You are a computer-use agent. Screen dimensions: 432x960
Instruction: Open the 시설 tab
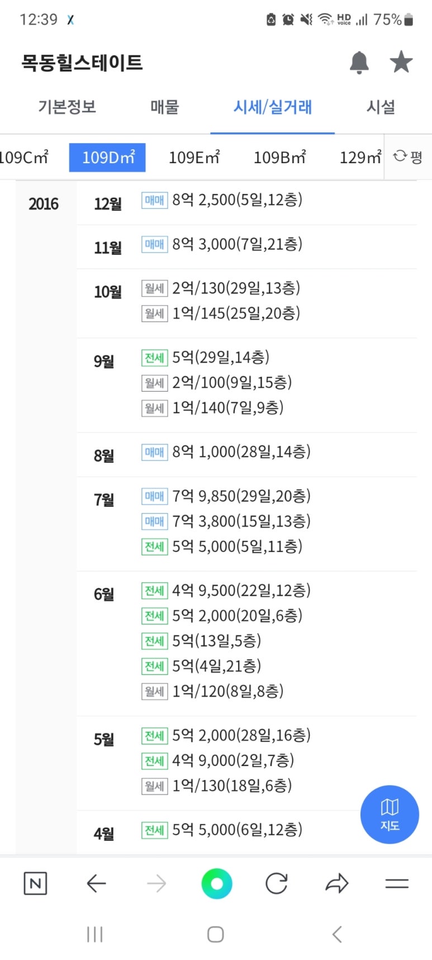tap(381, 107)
